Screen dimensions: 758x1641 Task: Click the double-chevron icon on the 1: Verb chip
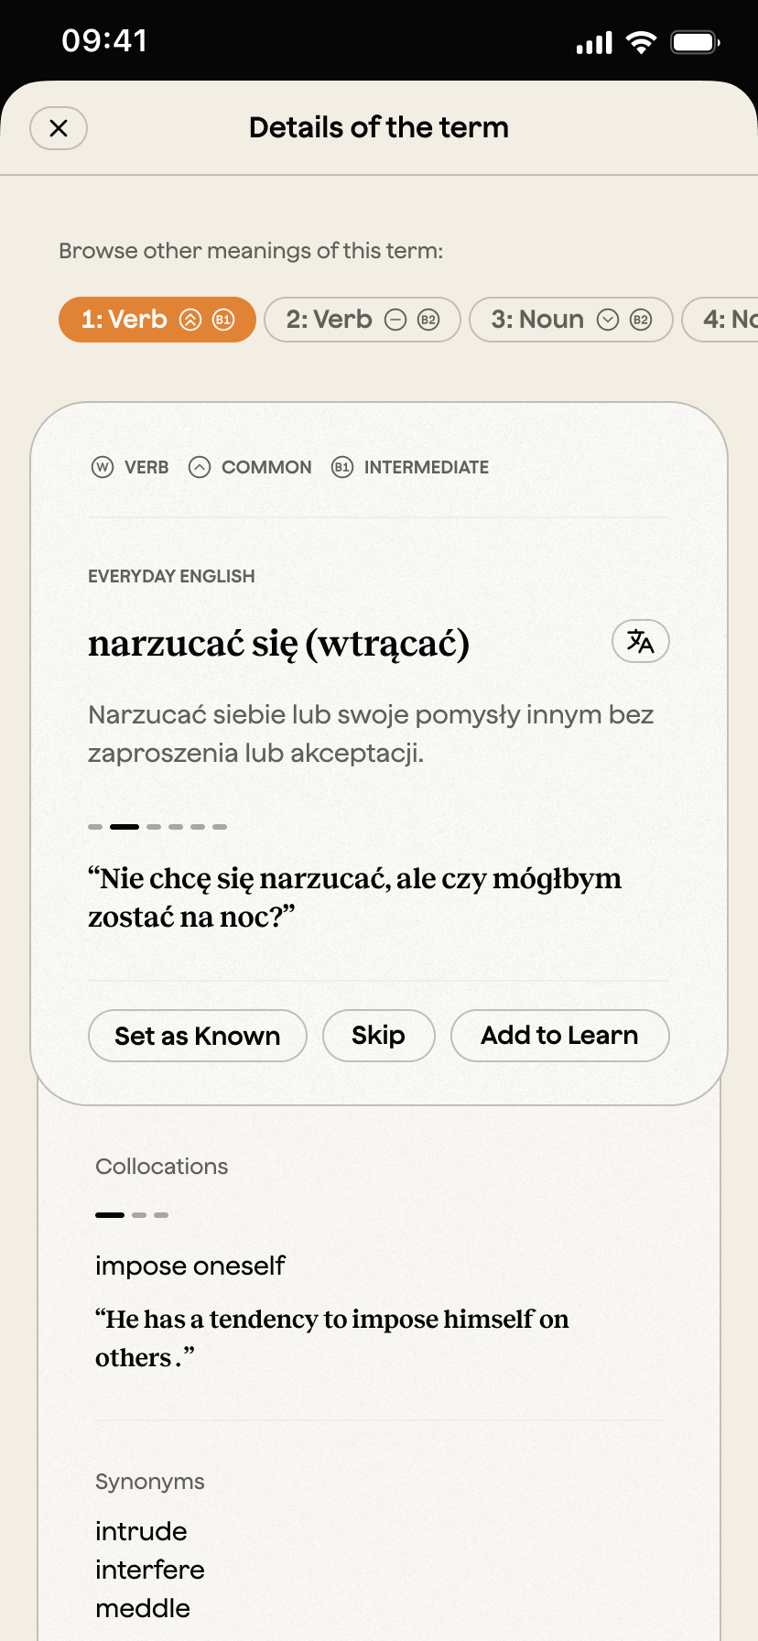pyautogui.click(x=189, y=320)
